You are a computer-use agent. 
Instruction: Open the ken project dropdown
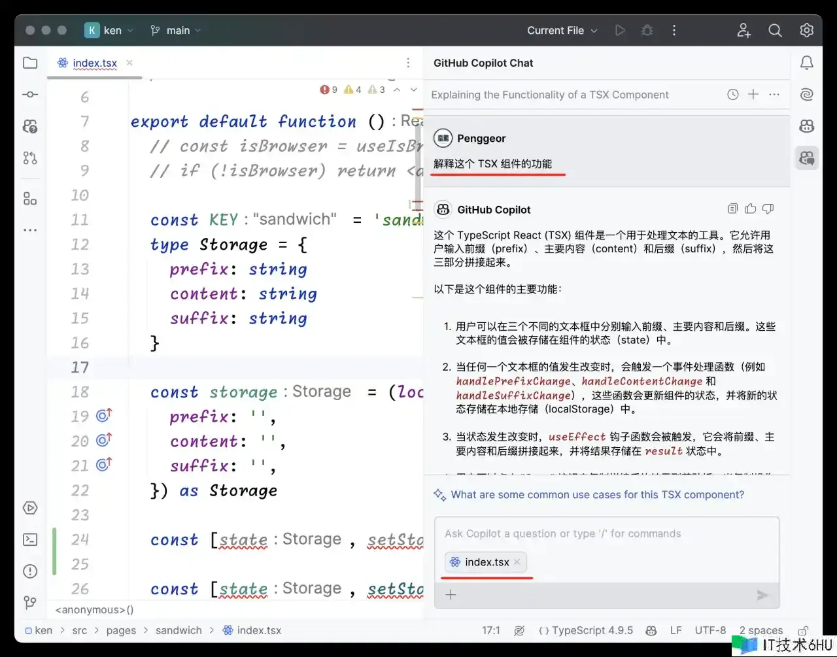coord(109,30)
